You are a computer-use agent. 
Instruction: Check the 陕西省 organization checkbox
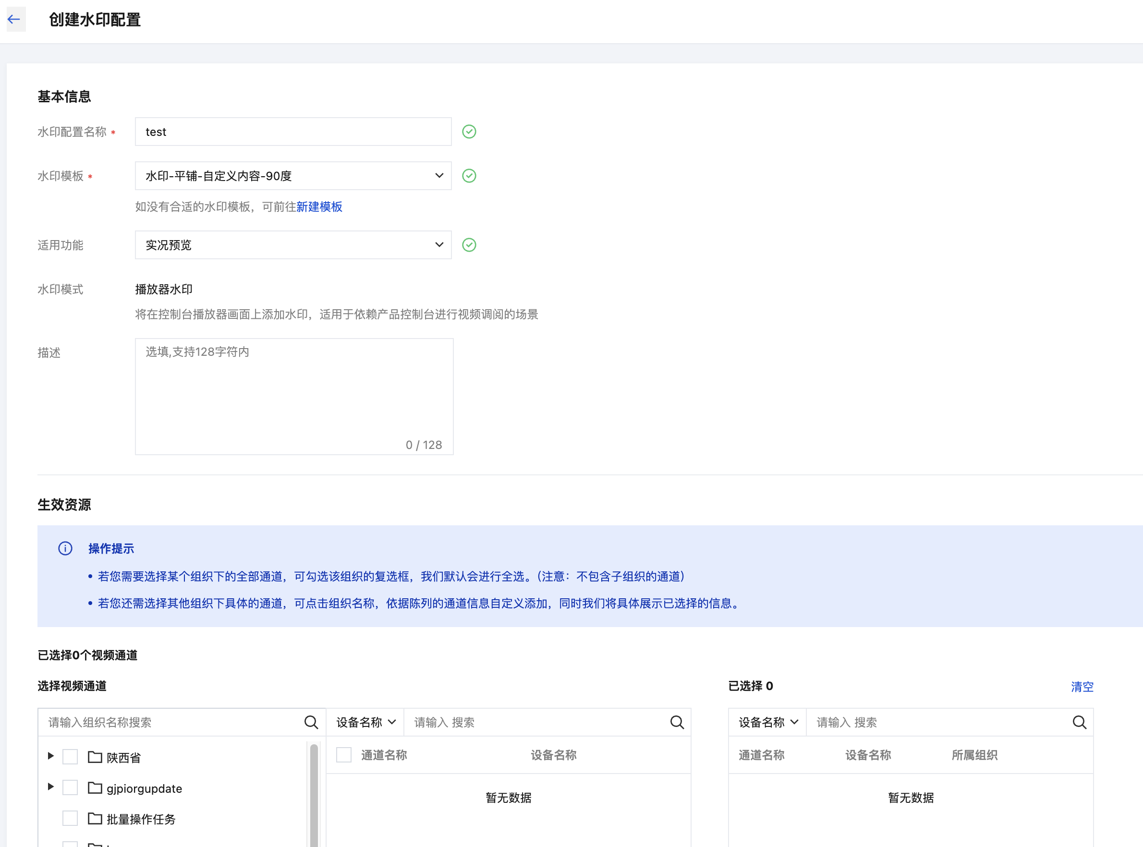pos(70,757)
